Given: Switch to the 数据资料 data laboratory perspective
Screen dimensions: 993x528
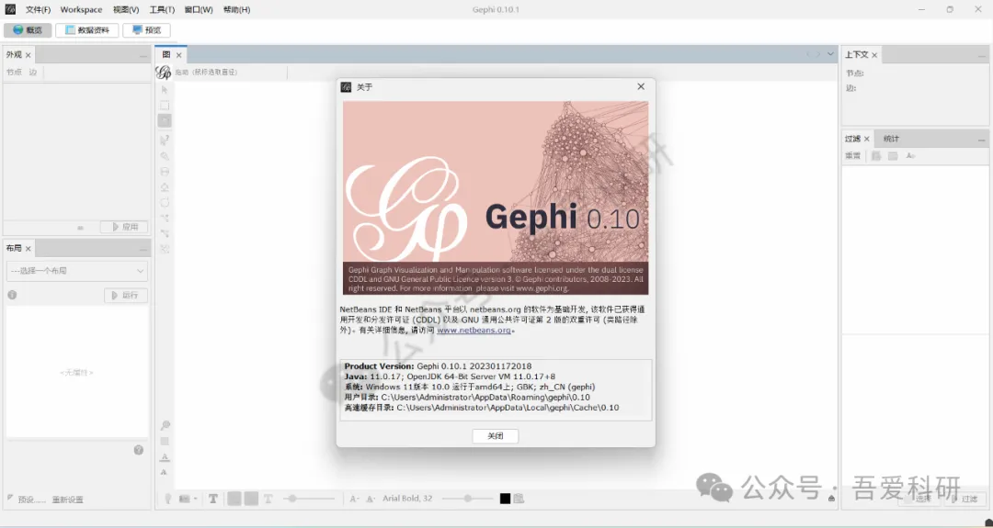Looking at the screenshot, I should coord(86,29).
